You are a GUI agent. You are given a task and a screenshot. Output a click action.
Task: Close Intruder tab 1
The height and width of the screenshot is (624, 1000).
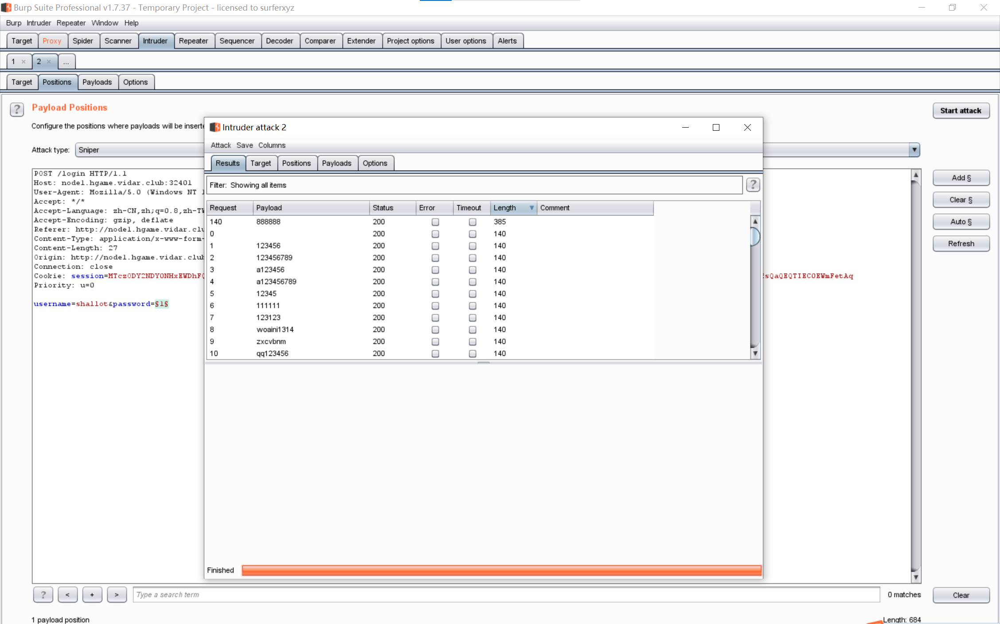click(23, 62)
